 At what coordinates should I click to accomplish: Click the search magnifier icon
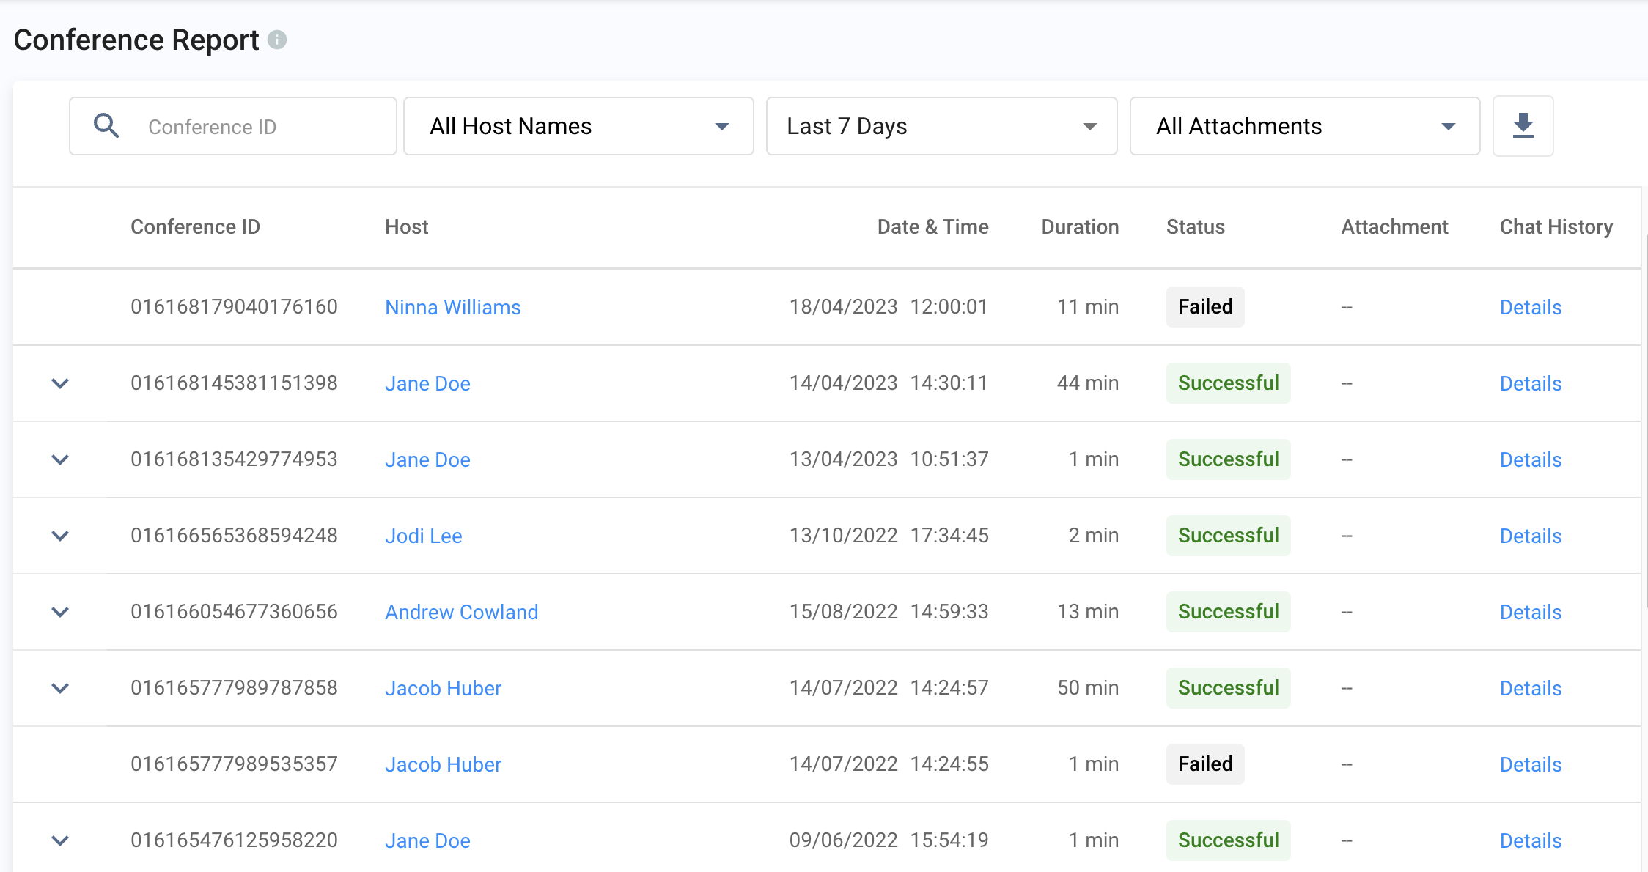pyautogui.click(x=106, y=126)
